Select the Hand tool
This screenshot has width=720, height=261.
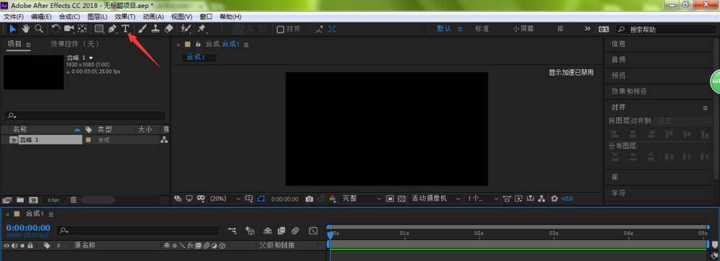26,29
